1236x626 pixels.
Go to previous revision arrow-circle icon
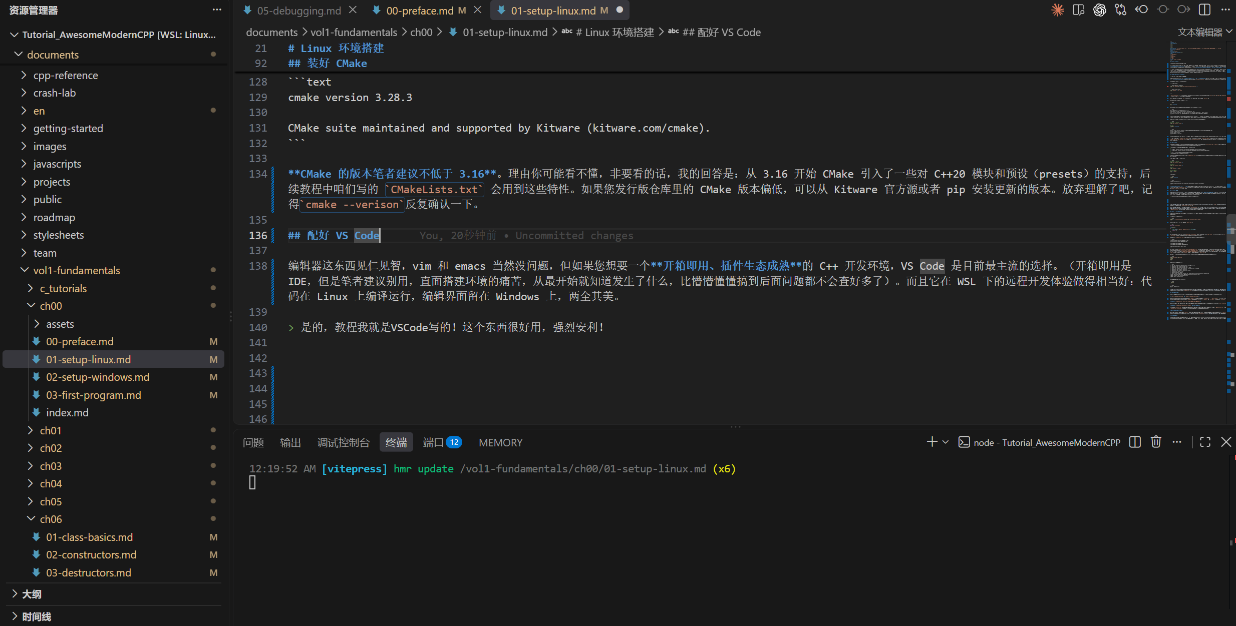[1142, 10]
